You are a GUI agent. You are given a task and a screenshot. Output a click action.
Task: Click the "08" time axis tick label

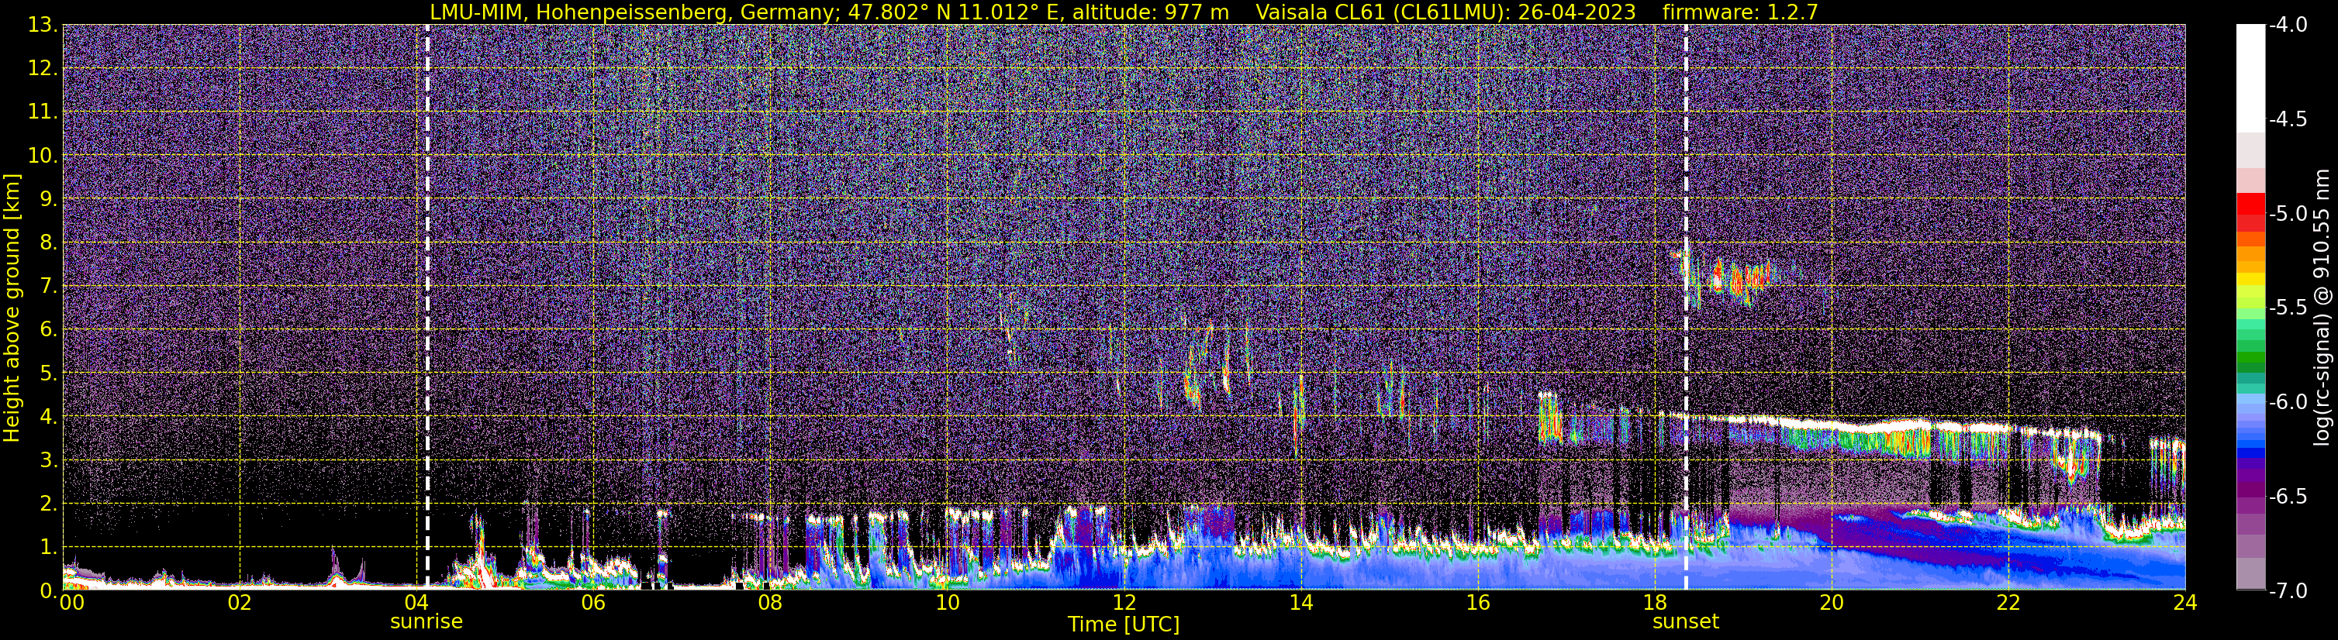[771, 603]
